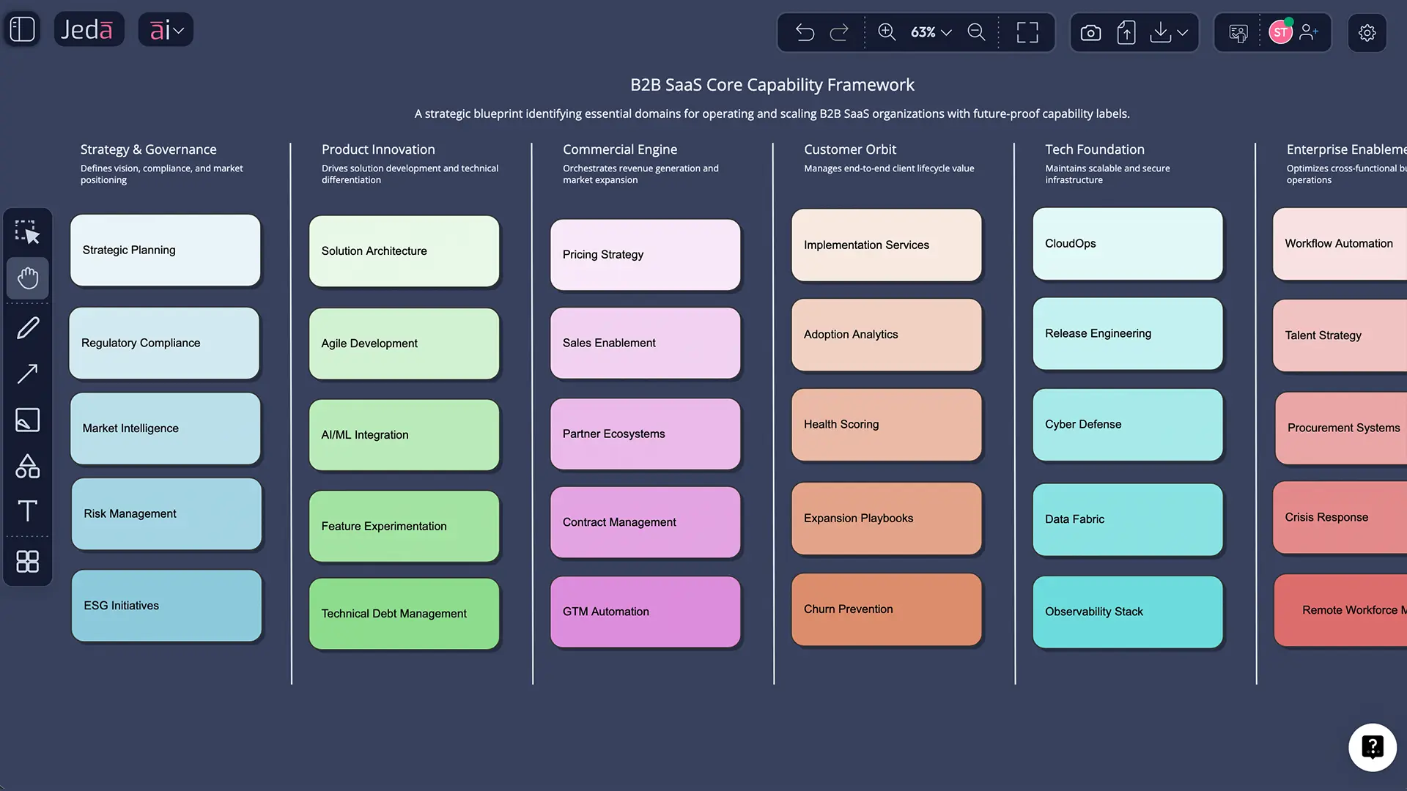The height and width of the screenshot is (791, 1407).
Task: Select the Pen drawing tool
Action: (28, 327)
